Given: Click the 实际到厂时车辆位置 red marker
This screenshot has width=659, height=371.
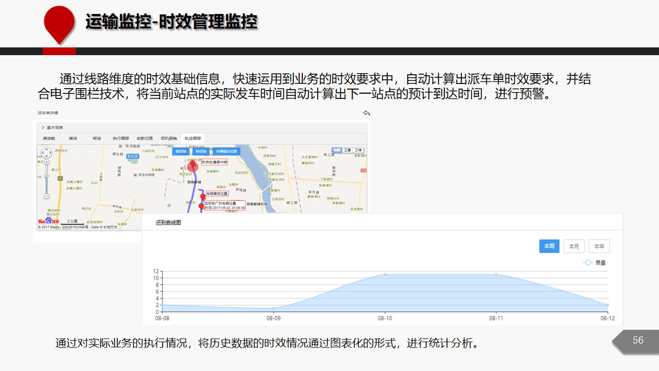Looking at the screenshot, I should click(x=201, y=207).
